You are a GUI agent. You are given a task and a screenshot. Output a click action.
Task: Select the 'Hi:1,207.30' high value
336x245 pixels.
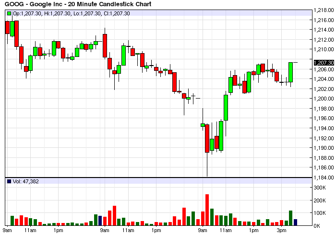tap(57, 13)
